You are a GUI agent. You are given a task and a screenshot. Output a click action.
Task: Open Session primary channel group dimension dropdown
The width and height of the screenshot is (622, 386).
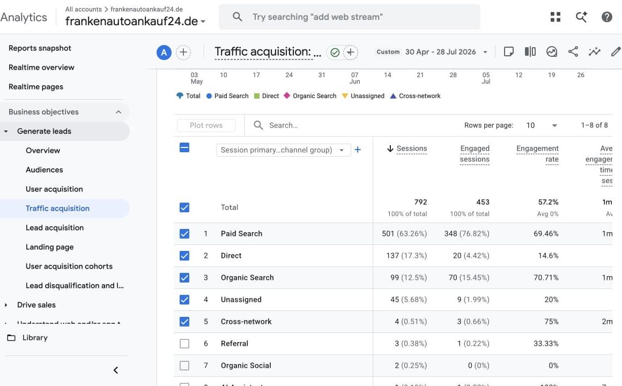click(x=283, y=150)
